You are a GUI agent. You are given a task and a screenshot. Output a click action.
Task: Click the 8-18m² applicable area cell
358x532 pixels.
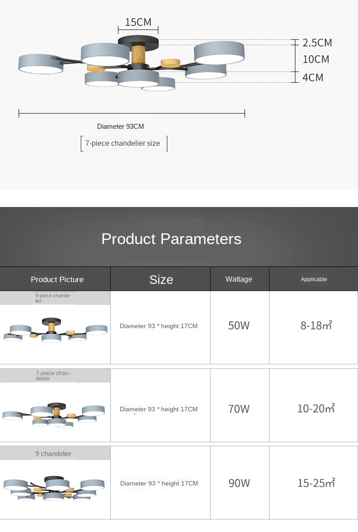316,325
